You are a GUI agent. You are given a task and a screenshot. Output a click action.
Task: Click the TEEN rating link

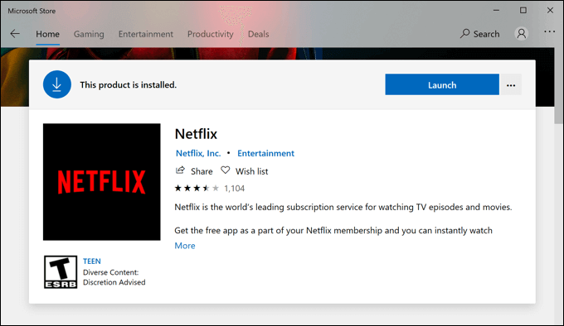click(92, 261)
